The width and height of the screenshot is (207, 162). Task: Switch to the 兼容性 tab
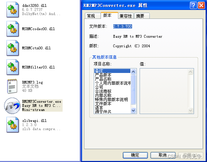(x=126, y=16)
